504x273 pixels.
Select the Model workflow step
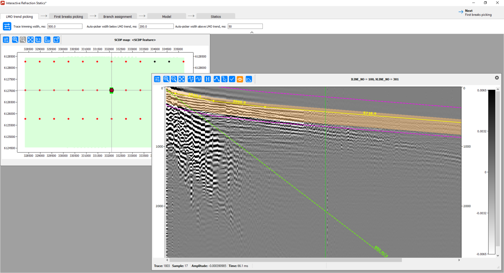point(166,16)
